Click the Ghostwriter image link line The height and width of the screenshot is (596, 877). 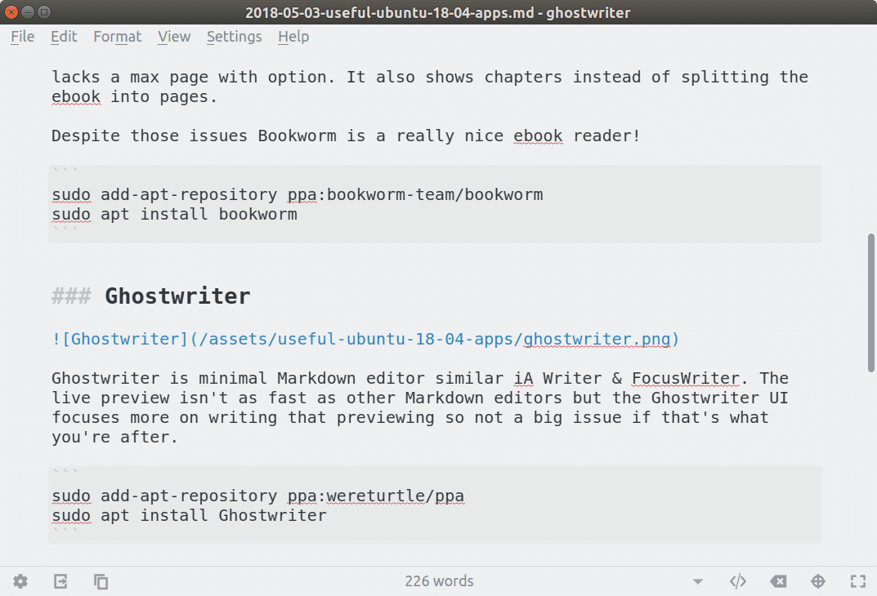pyautogui.click(x=365, y=339)
